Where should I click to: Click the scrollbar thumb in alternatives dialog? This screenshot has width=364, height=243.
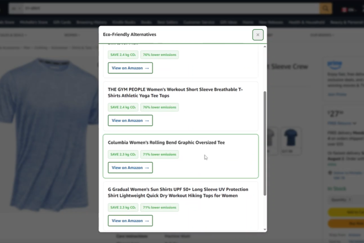[x=265, y=143]
